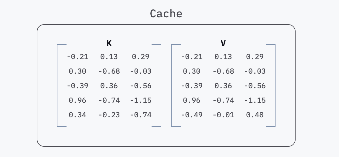
Task: Pick -0.39 in the V matrix
Action: (192, 86)
